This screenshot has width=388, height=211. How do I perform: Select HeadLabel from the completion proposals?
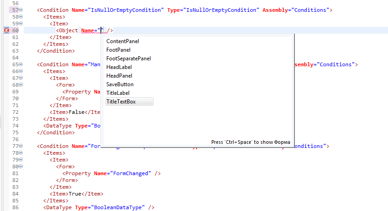[119, 67]
